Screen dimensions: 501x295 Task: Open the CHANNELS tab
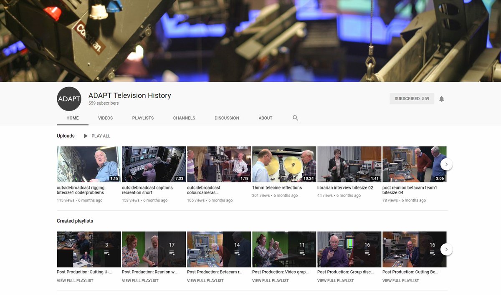184,118
